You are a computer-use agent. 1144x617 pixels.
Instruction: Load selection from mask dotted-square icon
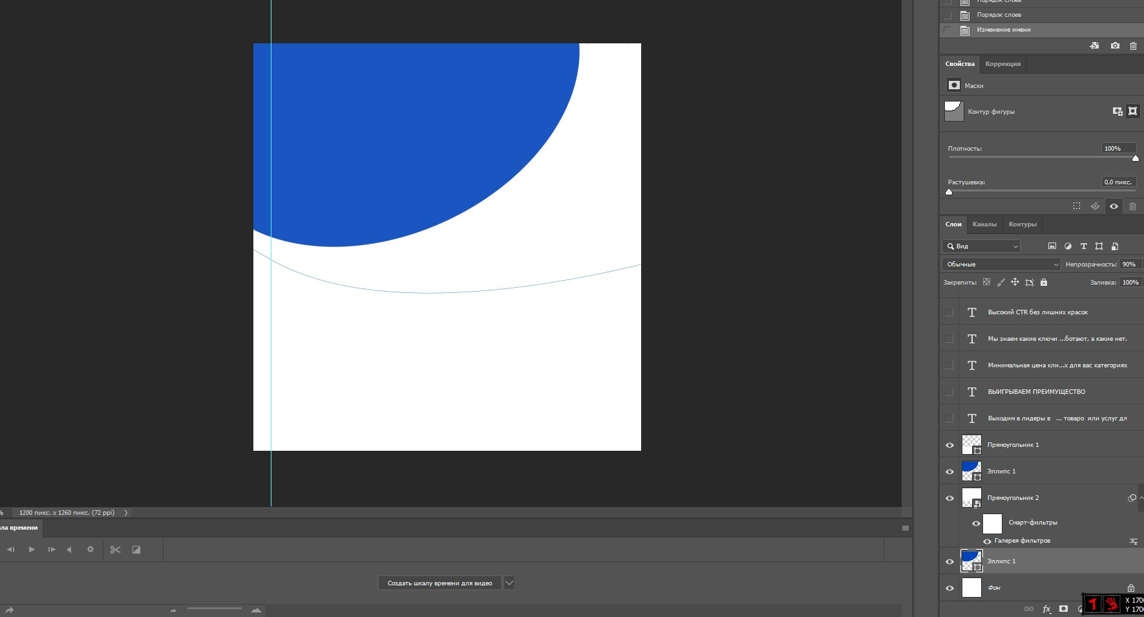tap(1077, 206)
